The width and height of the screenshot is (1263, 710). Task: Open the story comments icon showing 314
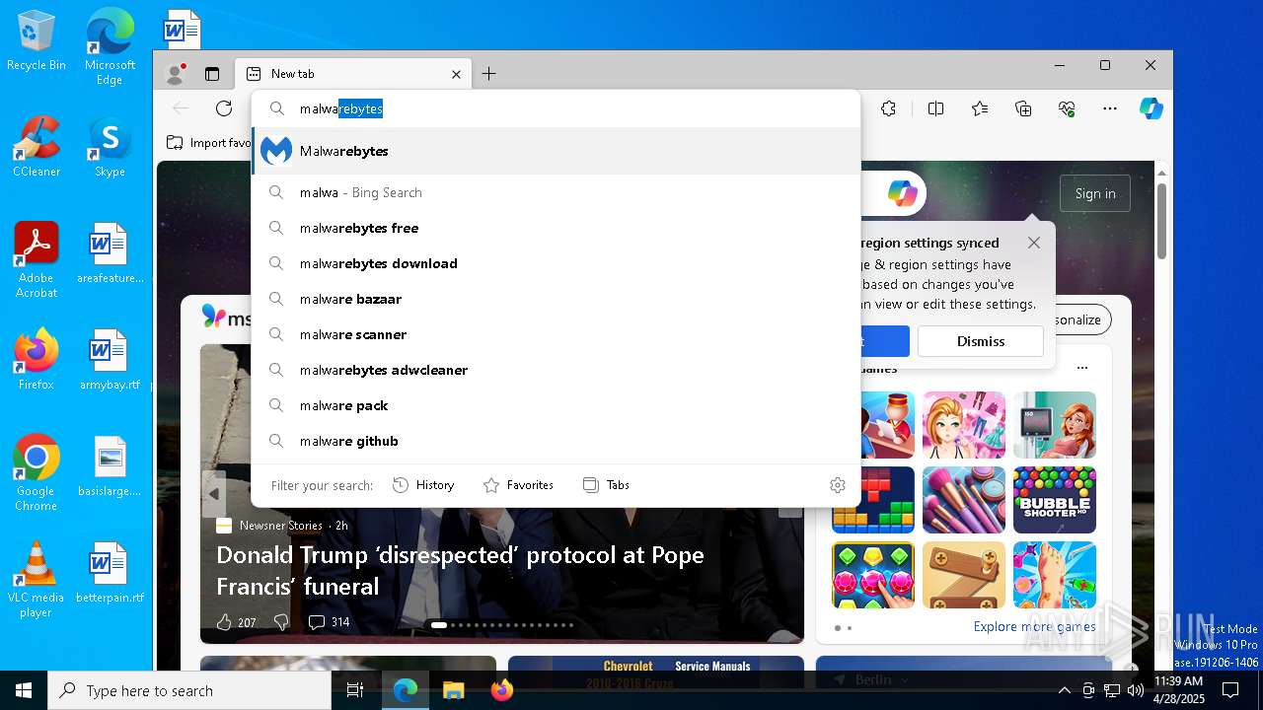coord(329,622)
